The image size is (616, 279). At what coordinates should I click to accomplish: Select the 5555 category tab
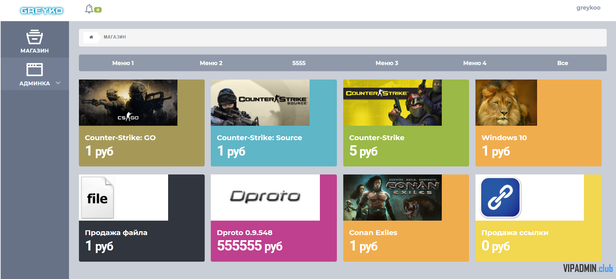tap(299, 63)
